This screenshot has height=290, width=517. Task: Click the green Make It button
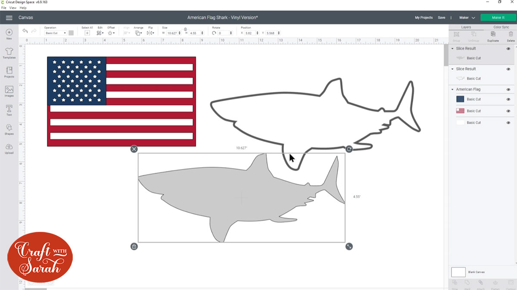click(x=498, y=17)
